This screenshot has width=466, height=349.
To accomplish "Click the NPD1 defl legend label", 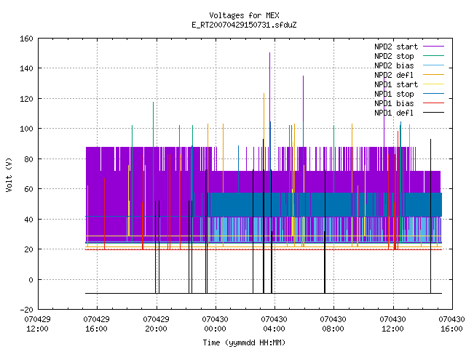I will pyautogui.click(x=394, y=113).
